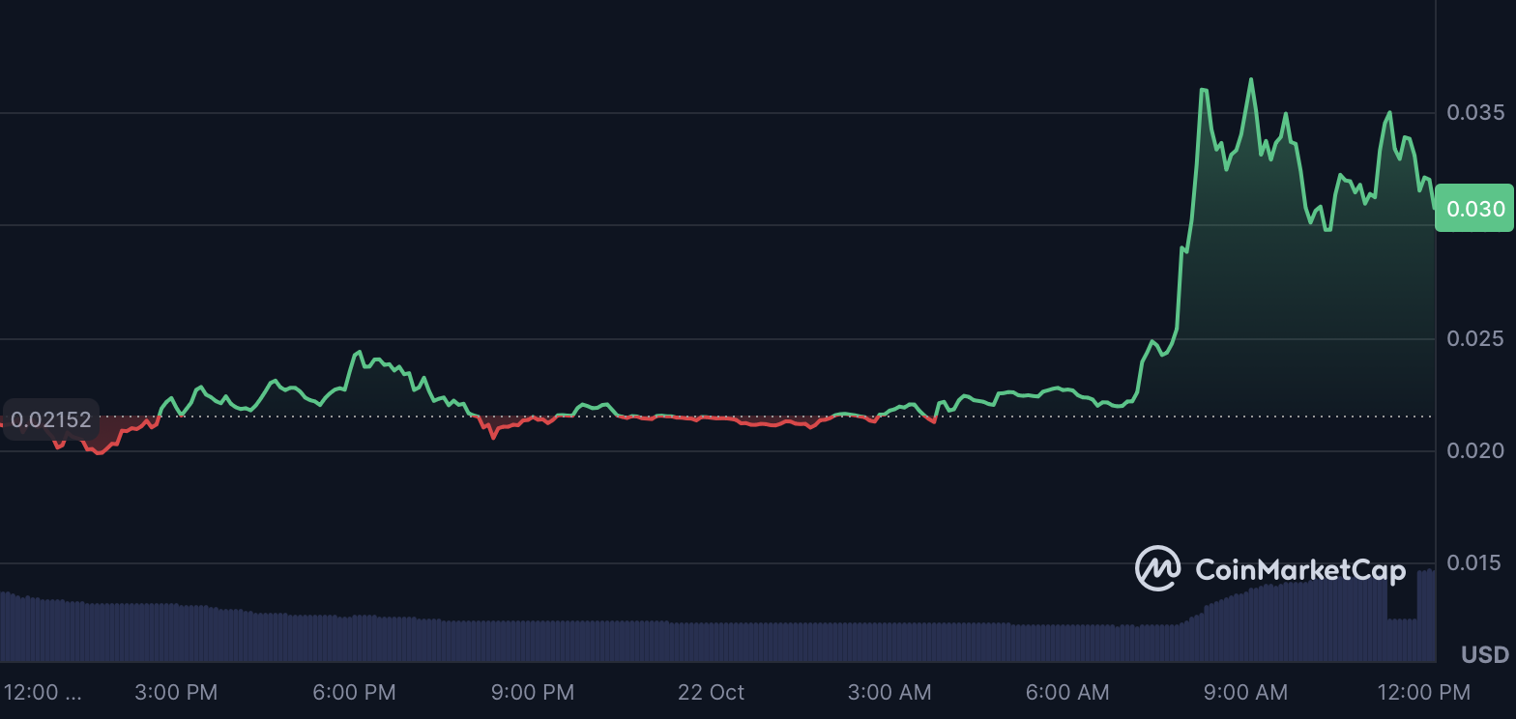Select the 0.025 price axis label
Screen dimensions: 1516x719
[x=1475, y=338]
